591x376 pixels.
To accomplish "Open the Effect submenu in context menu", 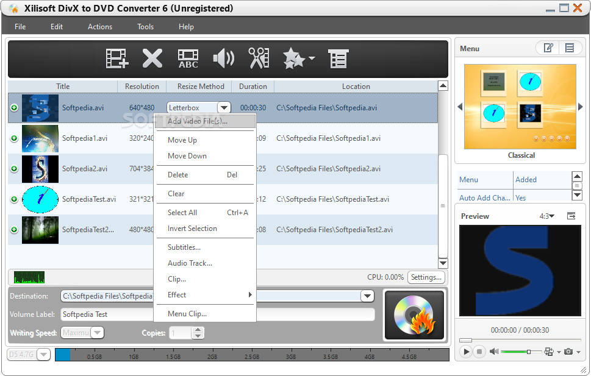I will [x=205, y=294].
